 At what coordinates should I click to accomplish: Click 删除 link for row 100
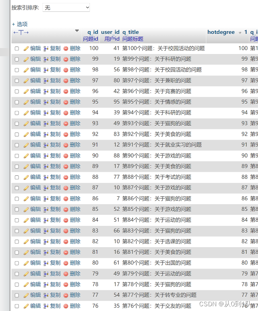click(x=75, y=48)
